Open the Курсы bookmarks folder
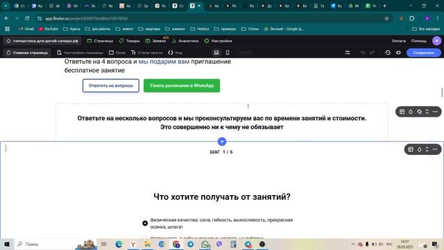 tap(71, 29)
